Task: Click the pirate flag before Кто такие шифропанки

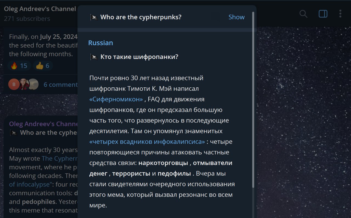Action: (x=94, y=57)
